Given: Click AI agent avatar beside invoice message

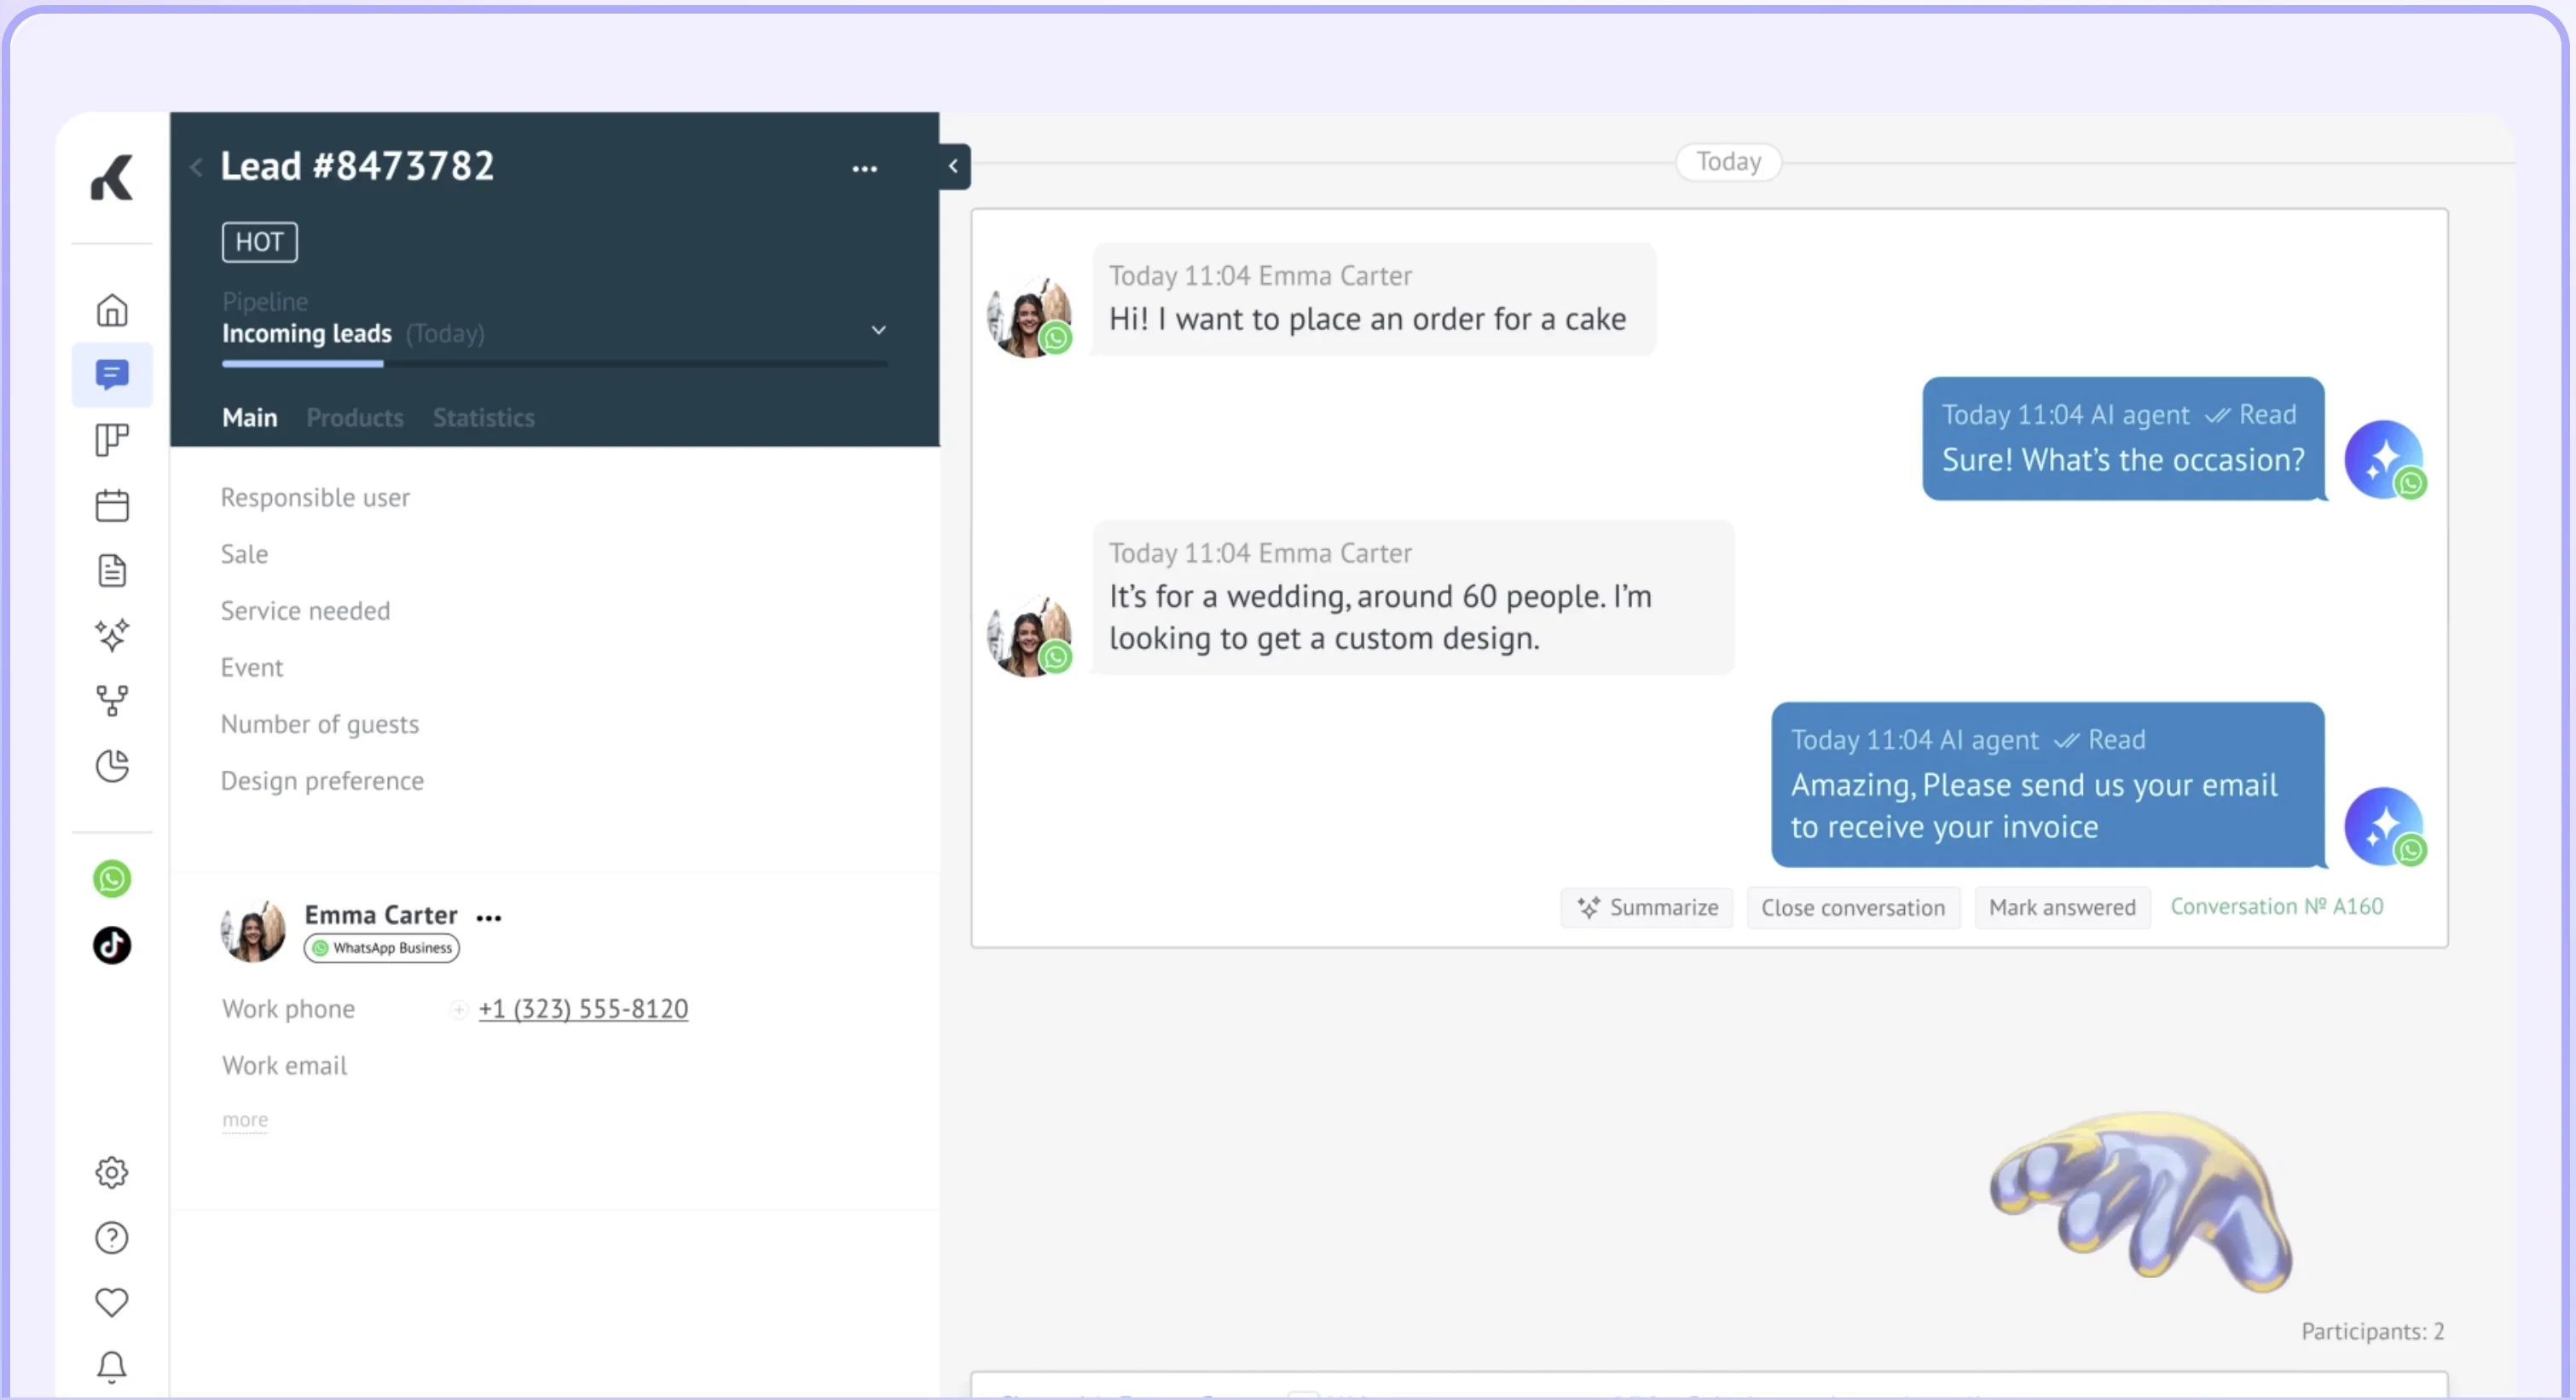Looking at the screenshot, I should (2385, 827).
